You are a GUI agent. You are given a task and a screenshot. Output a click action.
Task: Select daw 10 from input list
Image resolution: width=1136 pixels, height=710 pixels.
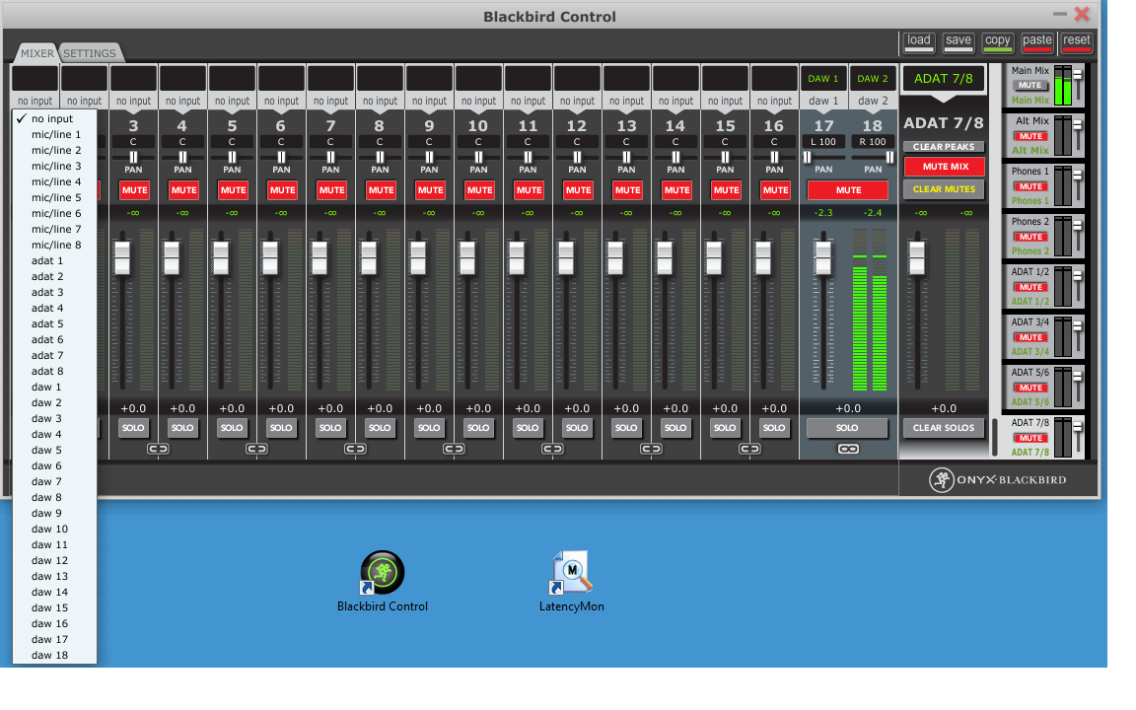click(x=54, y=529)
